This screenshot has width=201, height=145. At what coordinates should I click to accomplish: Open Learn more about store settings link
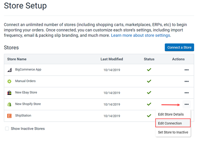point(141,35)
